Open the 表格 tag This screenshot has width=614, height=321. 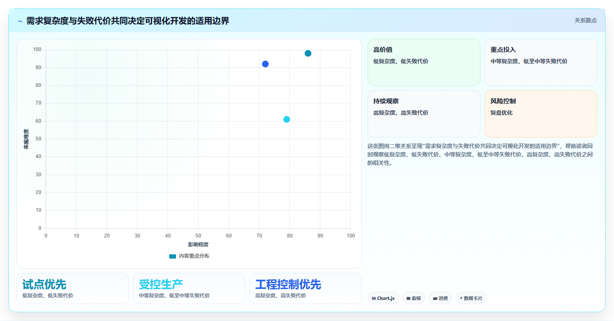413,298
